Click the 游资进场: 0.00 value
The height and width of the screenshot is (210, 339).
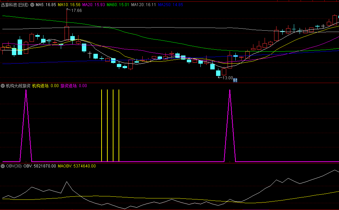click(73, 86)
